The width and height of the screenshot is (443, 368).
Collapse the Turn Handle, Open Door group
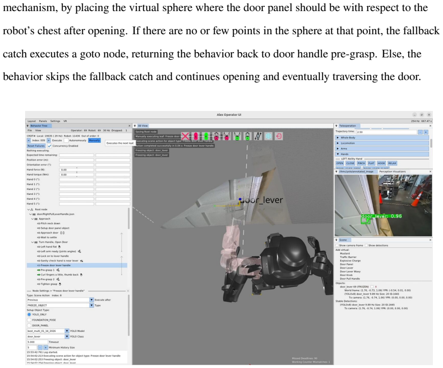(32, 242)
